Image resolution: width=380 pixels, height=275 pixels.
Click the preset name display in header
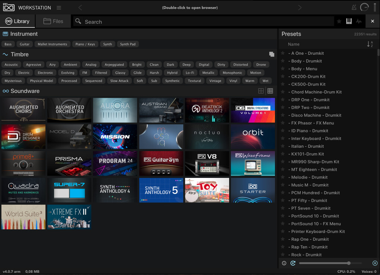190,7
